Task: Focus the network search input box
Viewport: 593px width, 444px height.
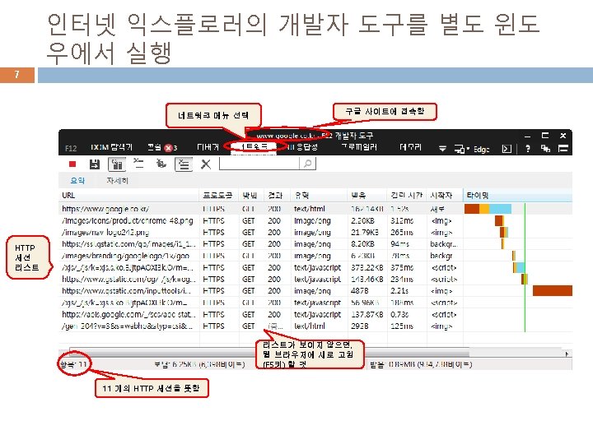Action: coord(259,164)
